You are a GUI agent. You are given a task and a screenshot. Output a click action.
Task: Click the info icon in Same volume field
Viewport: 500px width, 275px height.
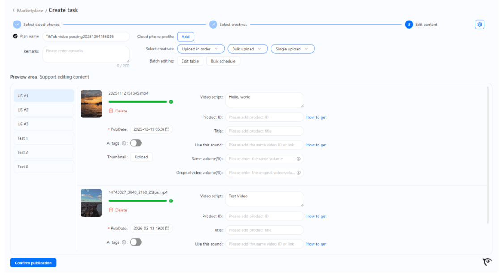coord(298,158)
